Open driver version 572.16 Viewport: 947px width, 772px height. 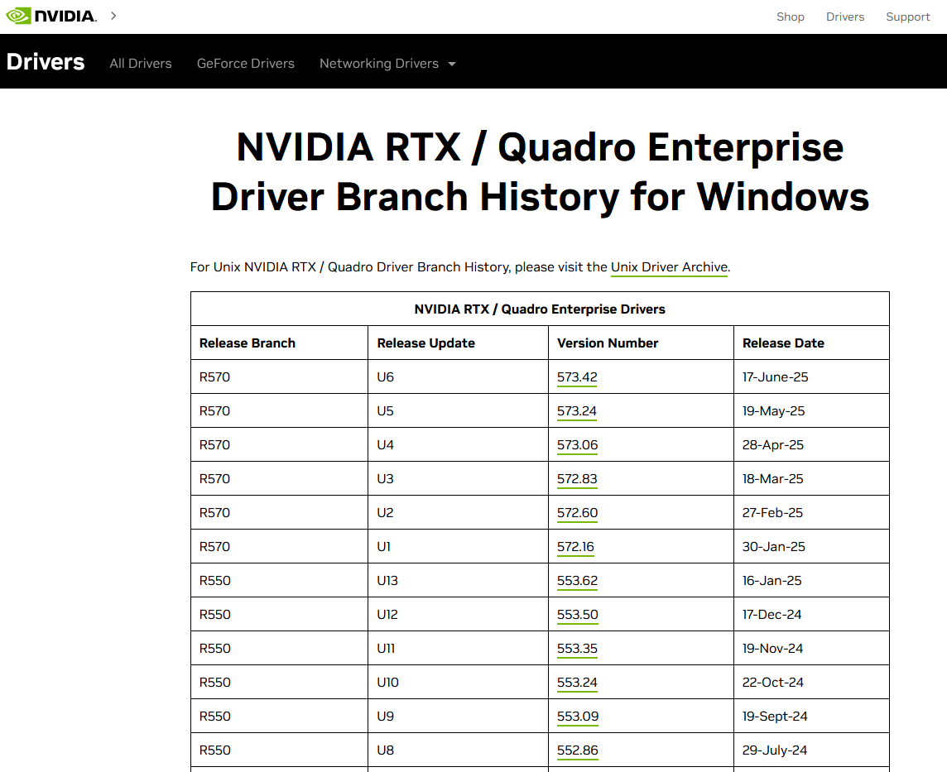point(575,546)
